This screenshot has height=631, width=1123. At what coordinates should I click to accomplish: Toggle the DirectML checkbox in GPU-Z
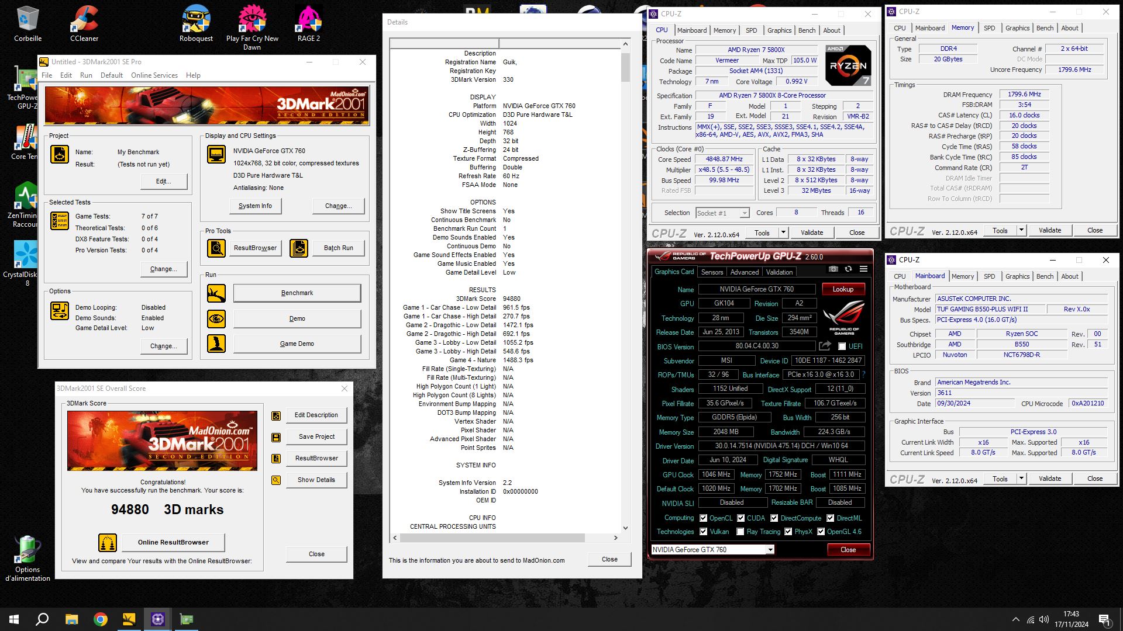831,518
